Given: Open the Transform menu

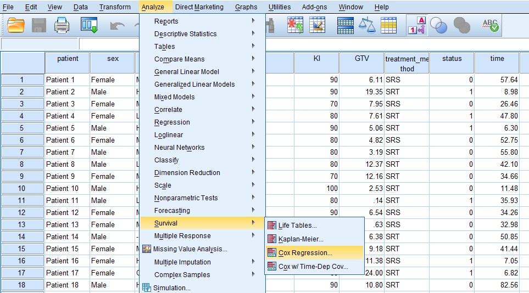Looking at the screenshot, I should [x=115, y=7].
